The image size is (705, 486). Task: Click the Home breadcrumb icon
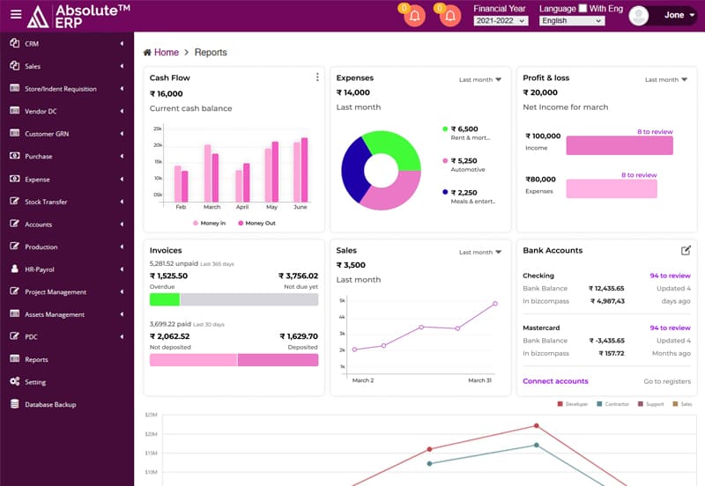pos(147,53)
